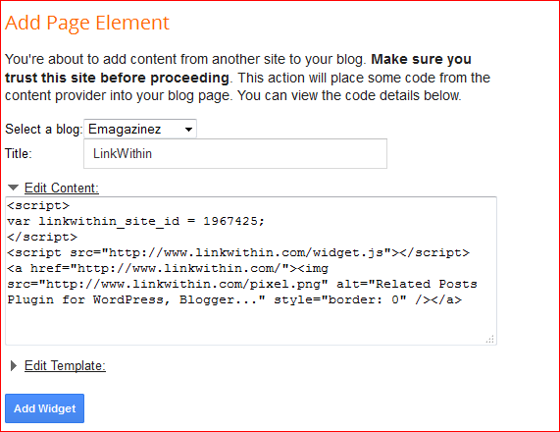The width and height of the screenshot is (560, 432).
Task: Click the bold 'trust this site before proceeding' text
Action: 117,78
